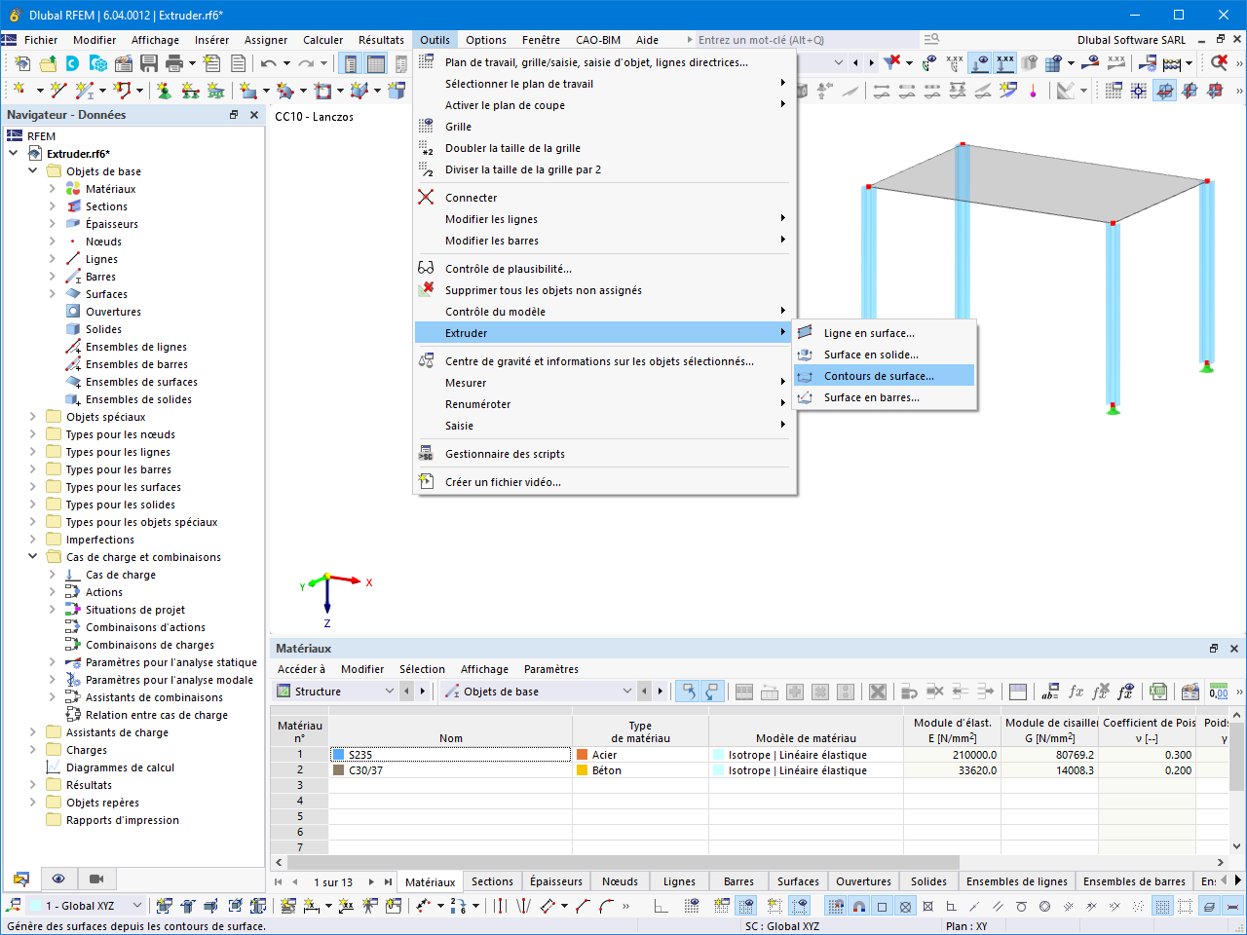Open the Excel export icon in Matériaux toolbar
1247x935 pixels.
point(1157,692)
